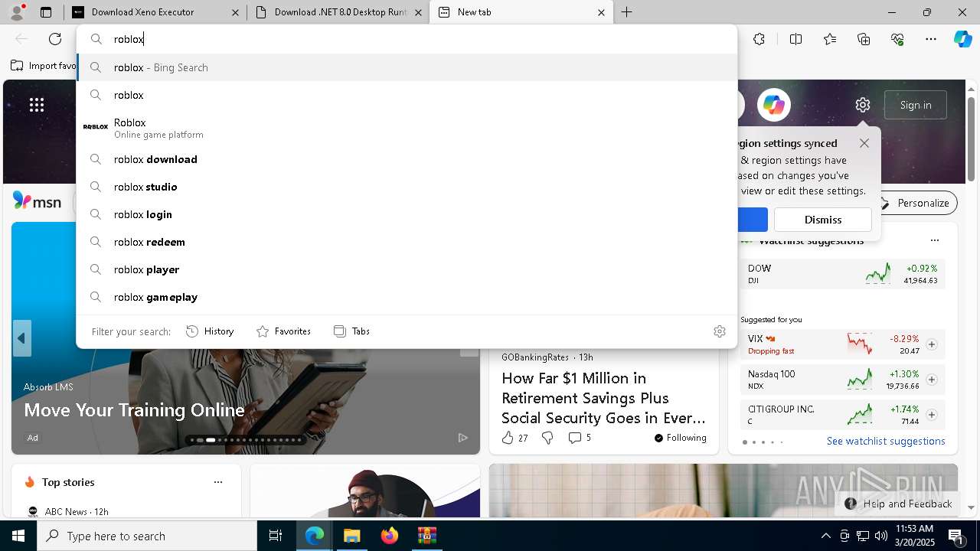
Task: Open comments on retirement savings article
Action: (x=580, y=438)
